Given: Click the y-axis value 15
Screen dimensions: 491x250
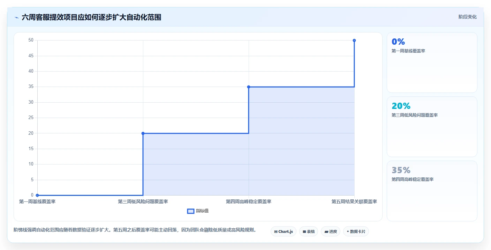Looking at the screenshot, I should 31,149.
